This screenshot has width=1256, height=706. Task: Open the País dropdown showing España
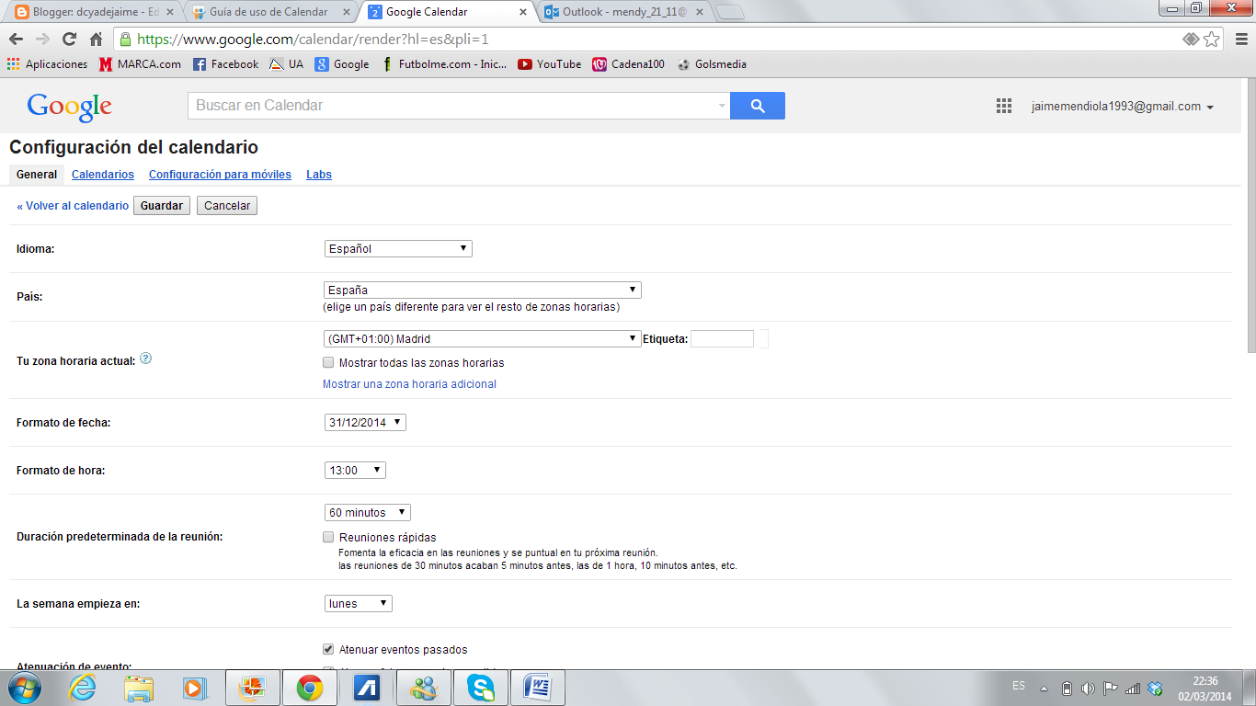point(483,290)
